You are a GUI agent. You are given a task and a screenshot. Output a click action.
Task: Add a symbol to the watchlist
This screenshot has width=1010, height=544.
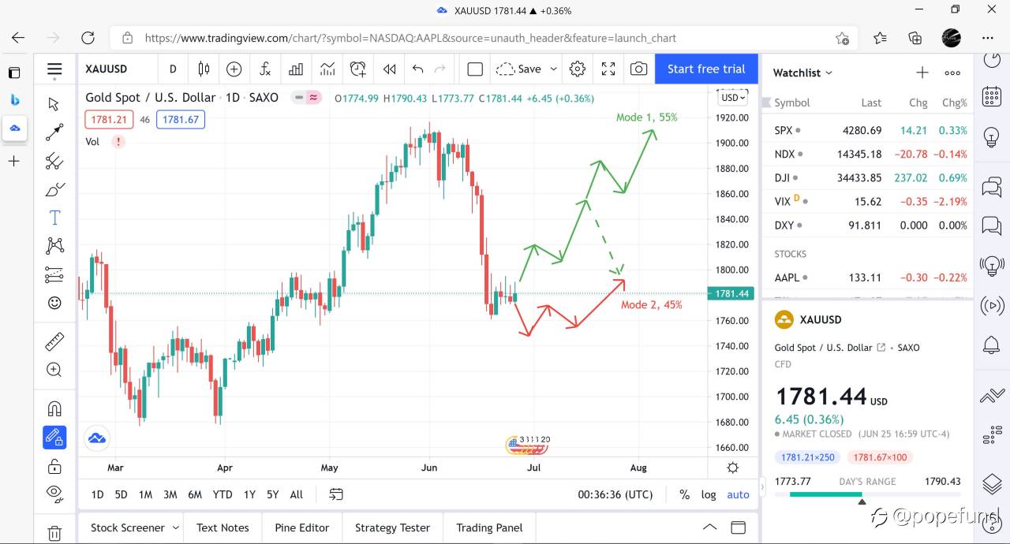click(x=922, y=73)
